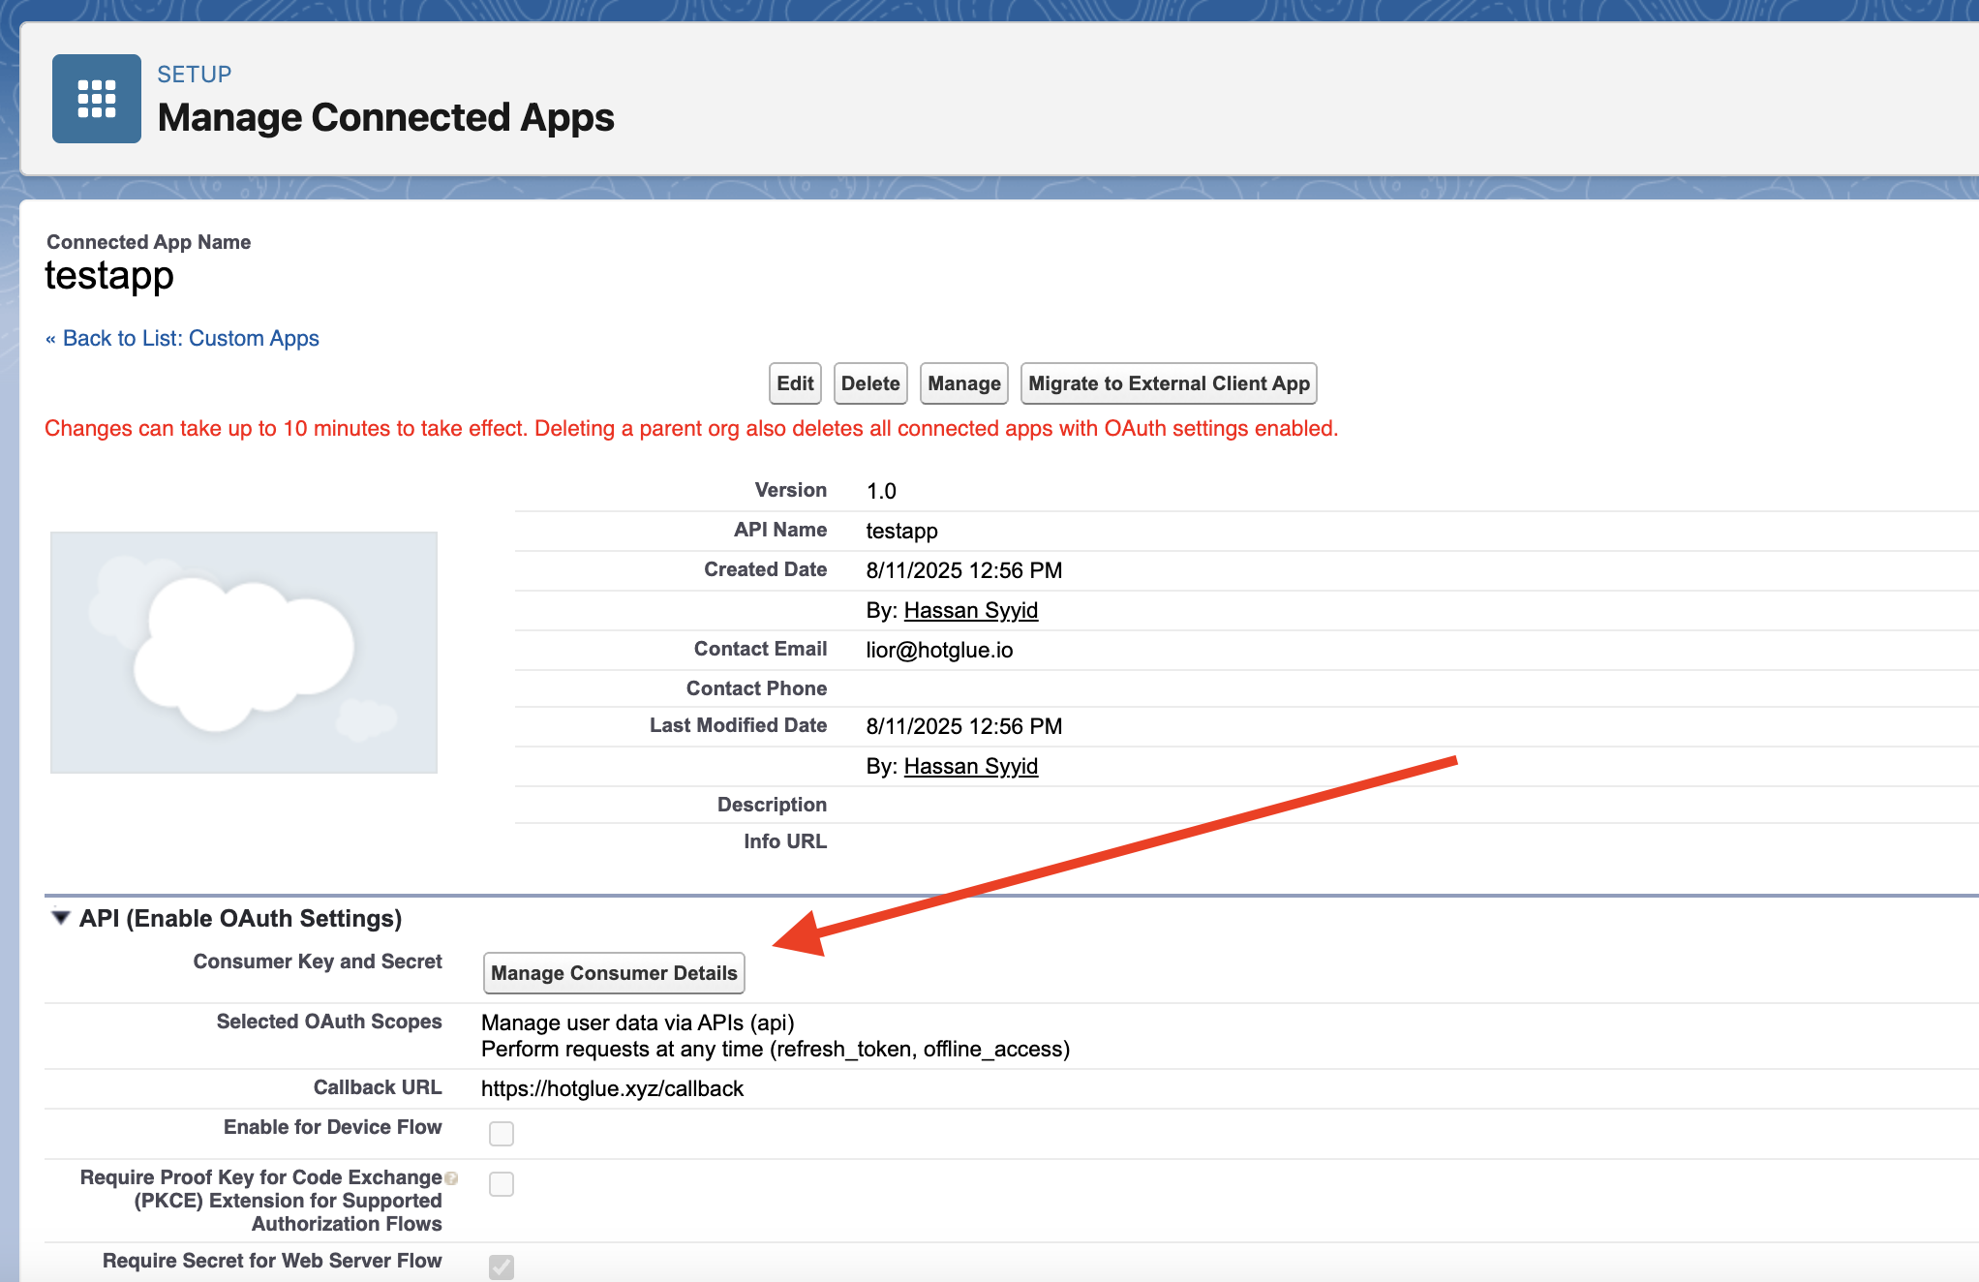Viewport: 1979px width, 1282px height.
Task: Click the SETUP breadcrumb label
Action: click(195, 75)
